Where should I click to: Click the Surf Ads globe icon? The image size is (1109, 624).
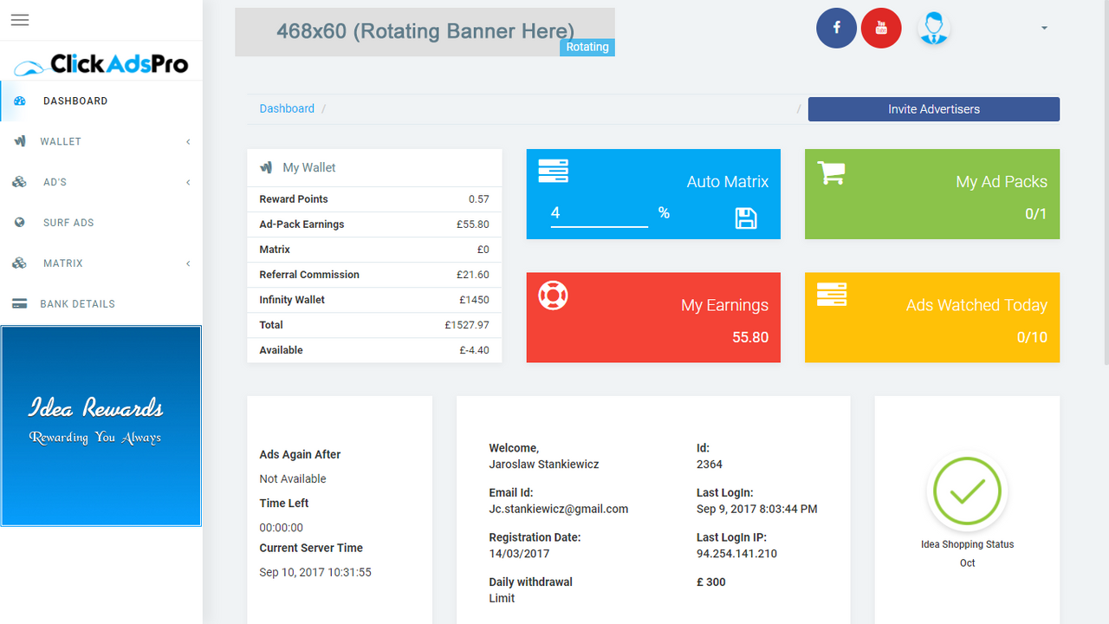pyautogui.click(x=20, y=223)
